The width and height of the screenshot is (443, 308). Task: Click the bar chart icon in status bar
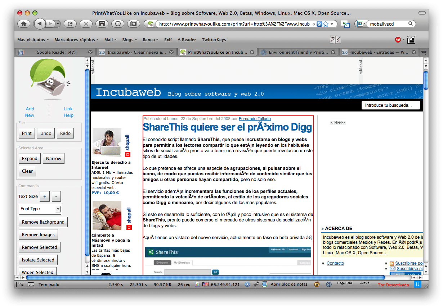(197, 284)
